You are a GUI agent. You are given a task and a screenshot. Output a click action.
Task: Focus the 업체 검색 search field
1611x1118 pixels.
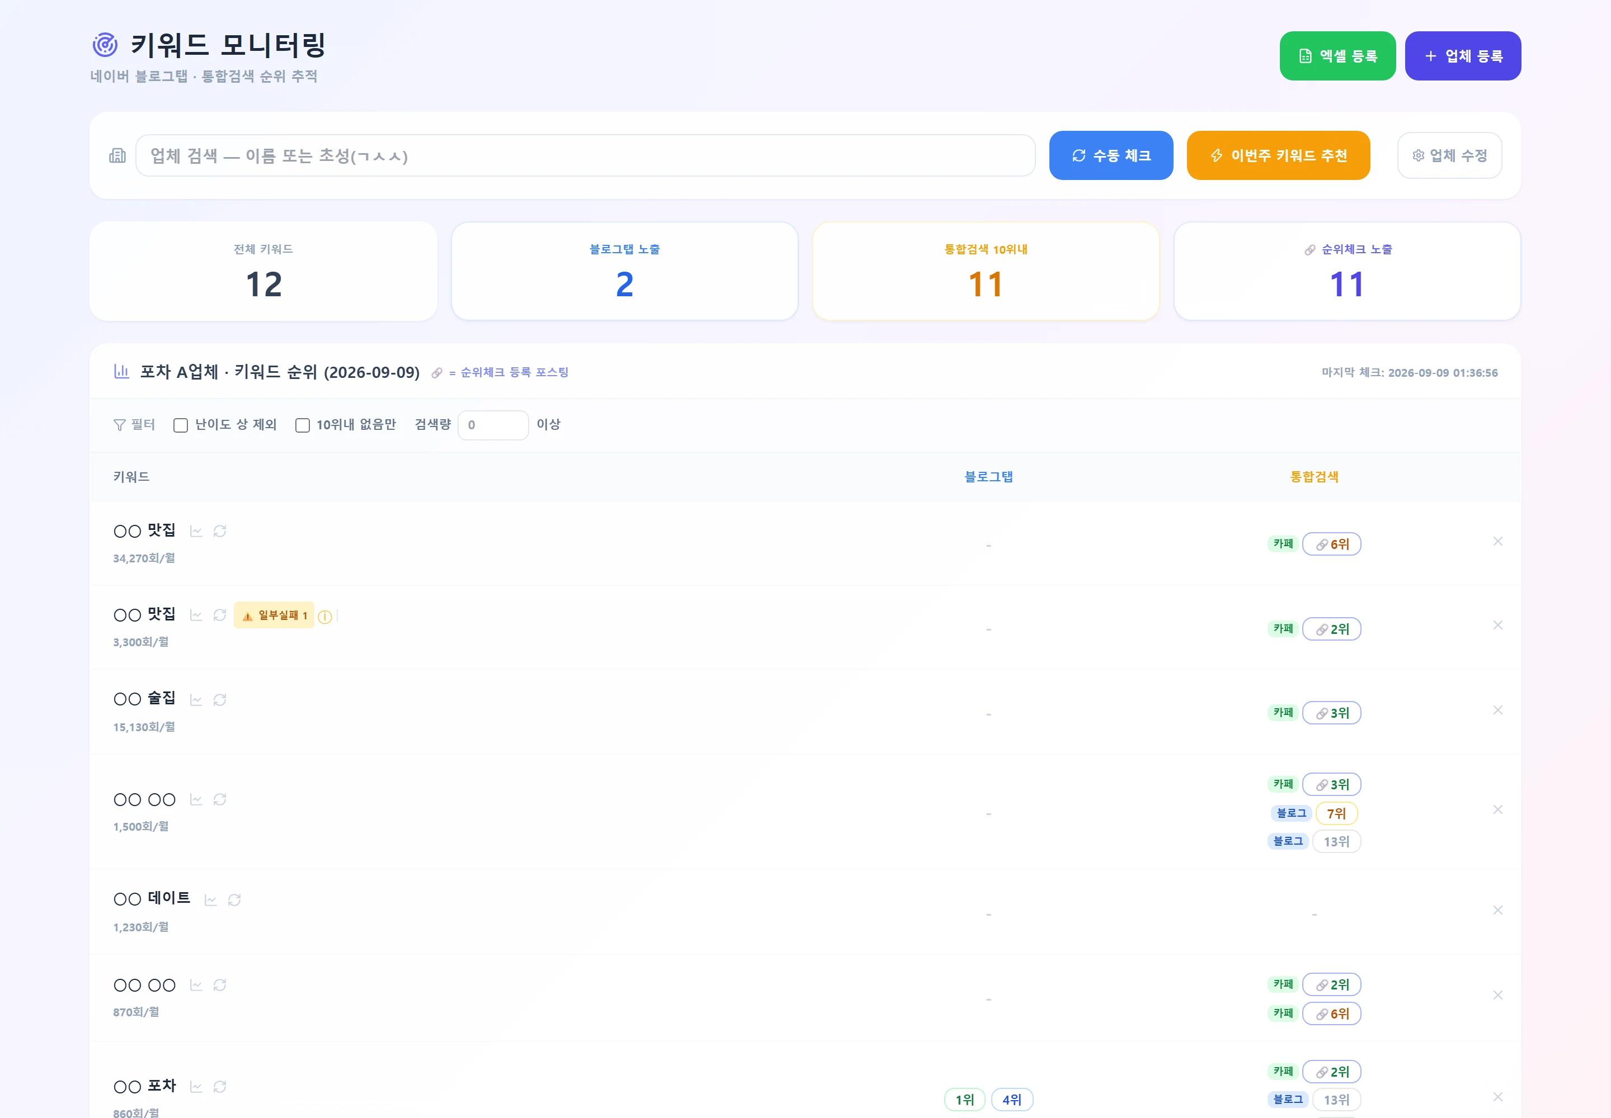tap(585, 155)
